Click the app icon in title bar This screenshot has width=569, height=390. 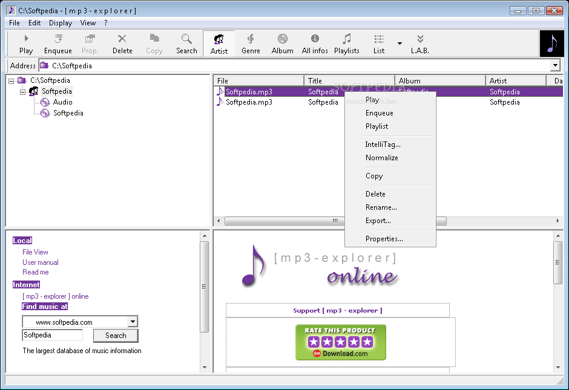click(11, 10)
